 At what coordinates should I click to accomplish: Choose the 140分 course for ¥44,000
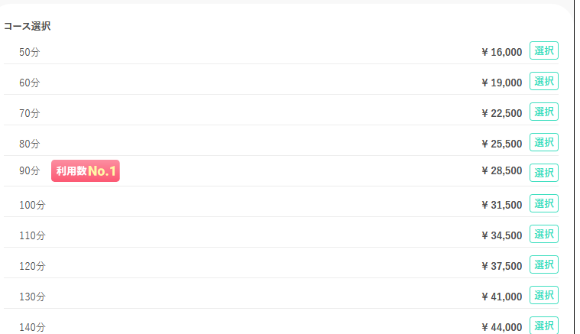(543, 326)
